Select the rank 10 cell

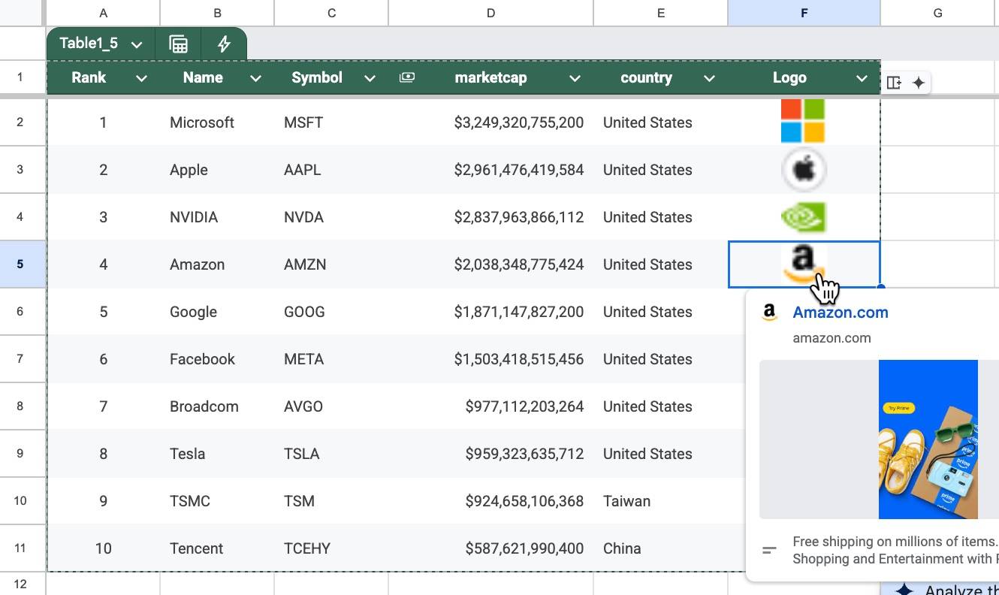coord(103,548)
